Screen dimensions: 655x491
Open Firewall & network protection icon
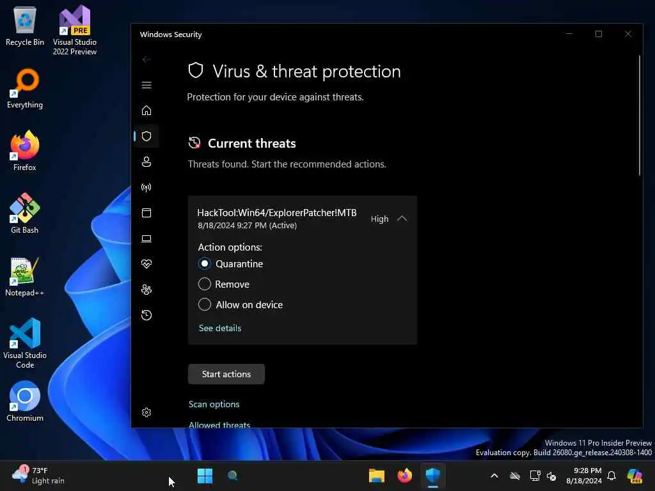click(146, 187)
